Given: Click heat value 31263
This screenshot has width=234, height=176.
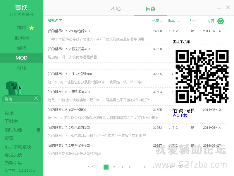Looking at the screenshot, I should [157, 128].
